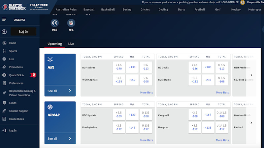Select Under 6 -108 total for Capitals row
The image size is (264, 148).
pos(146,80)
